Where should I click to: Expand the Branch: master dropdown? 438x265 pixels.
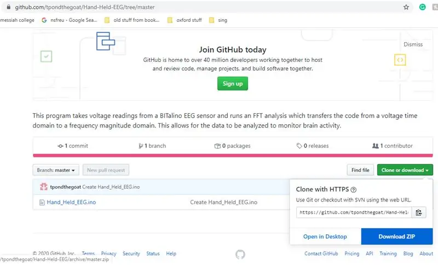(x=56, y=170)
